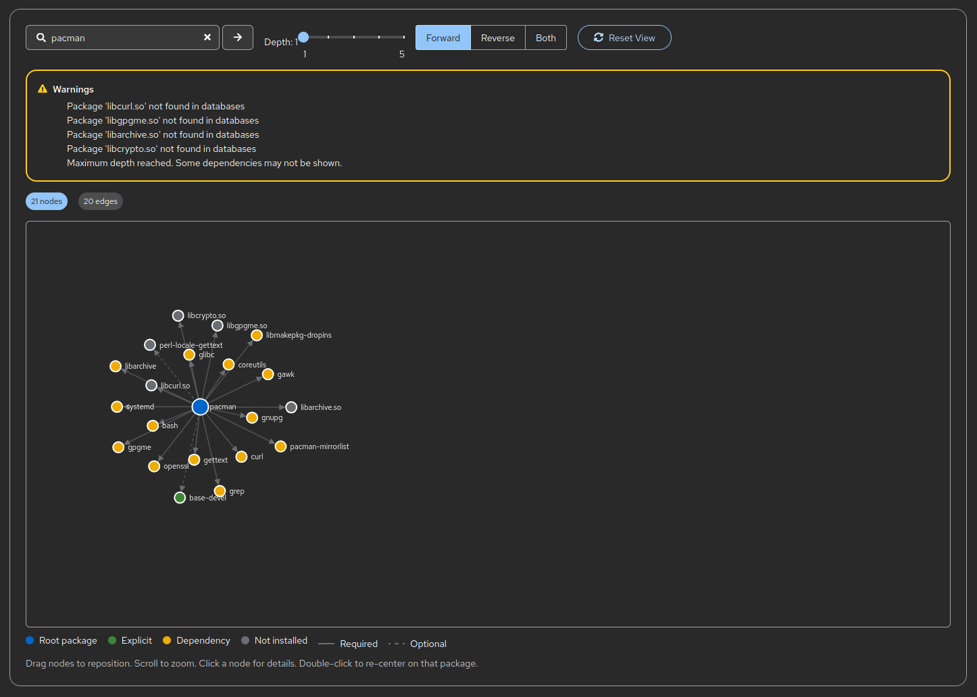Toggle Both directions mode
Screen dimensions: 977x697
coord(545,38)
